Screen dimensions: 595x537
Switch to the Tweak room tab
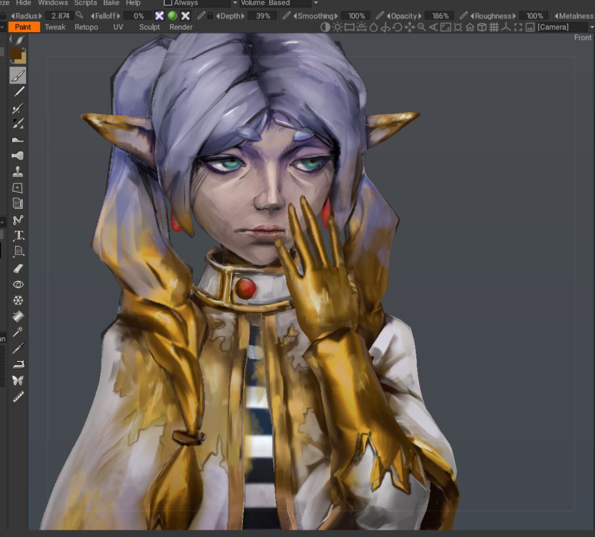(x=55, y=27)
